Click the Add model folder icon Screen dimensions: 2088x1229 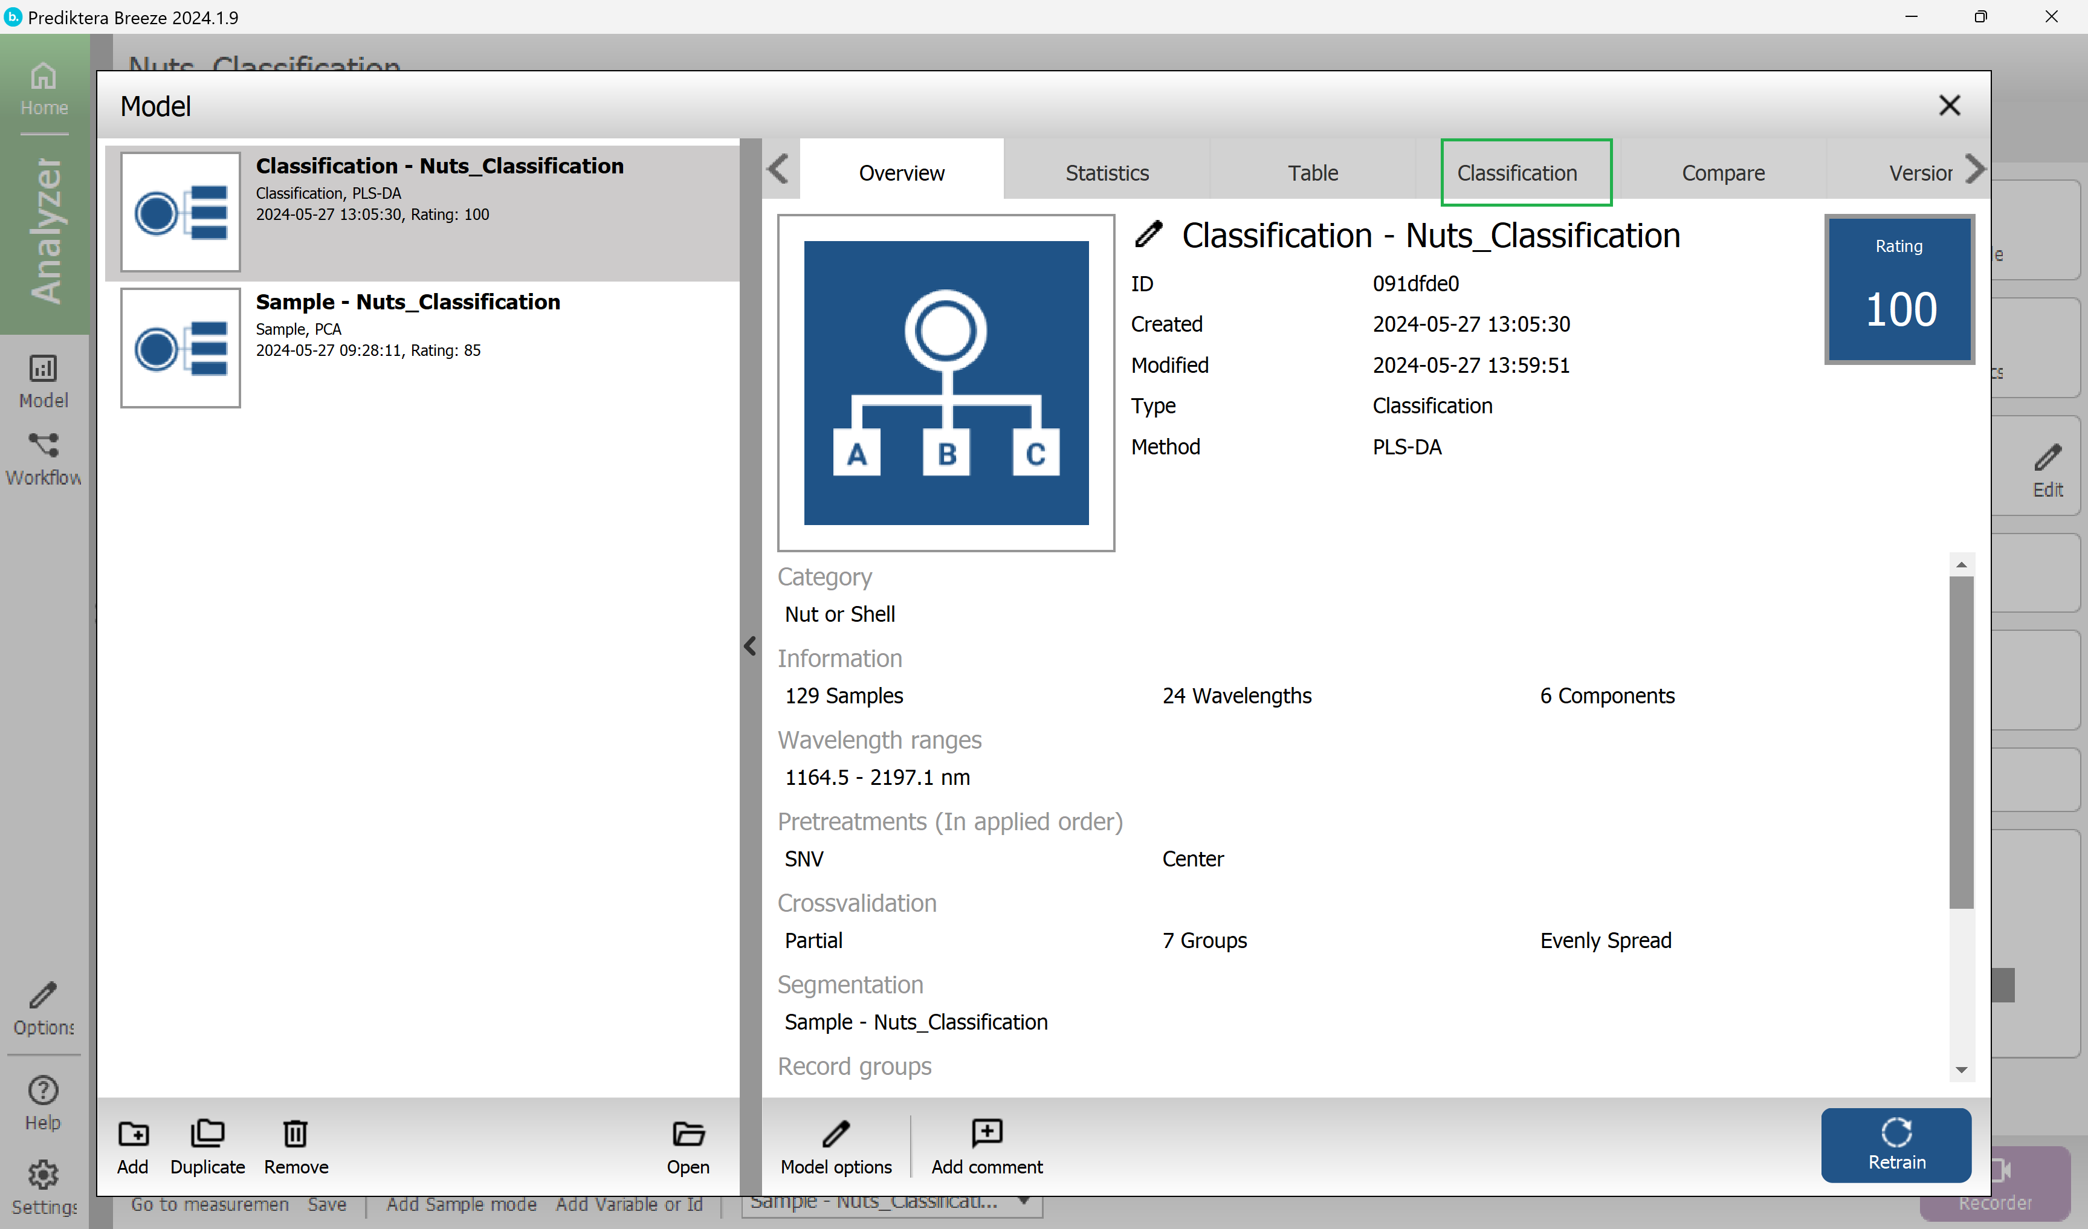coord(132,1133)
